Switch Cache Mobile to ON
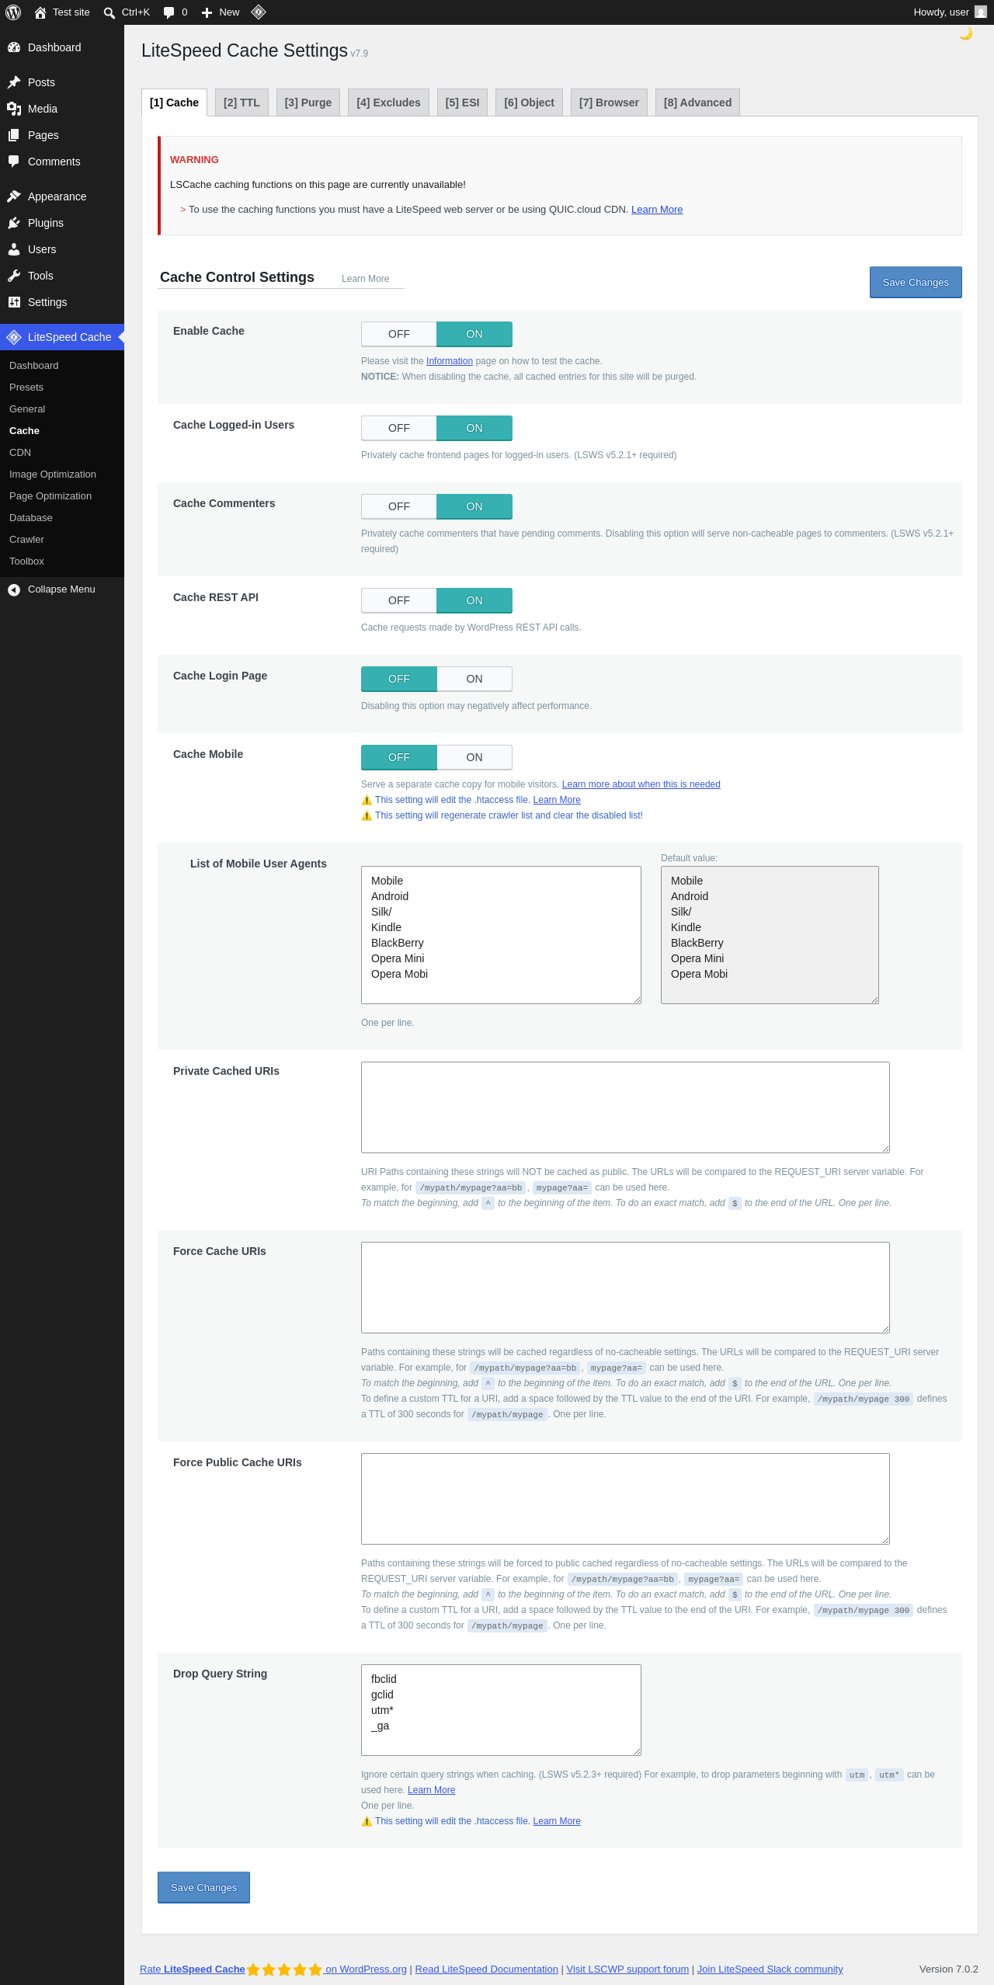This screenshot has width=994, height=1985. click(474, 757)
